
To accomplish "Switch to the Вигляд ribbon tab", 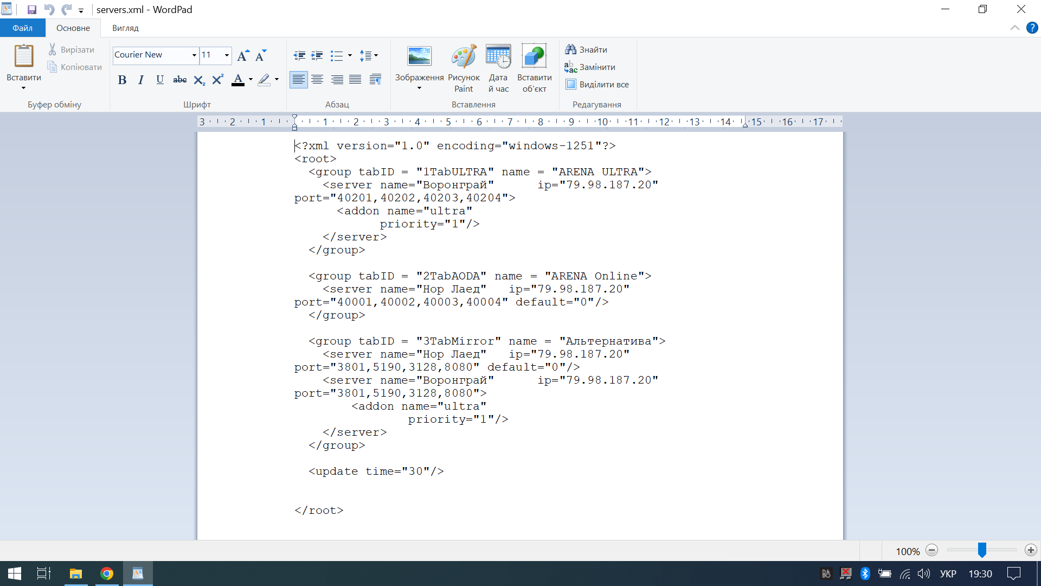I will 125,28.
